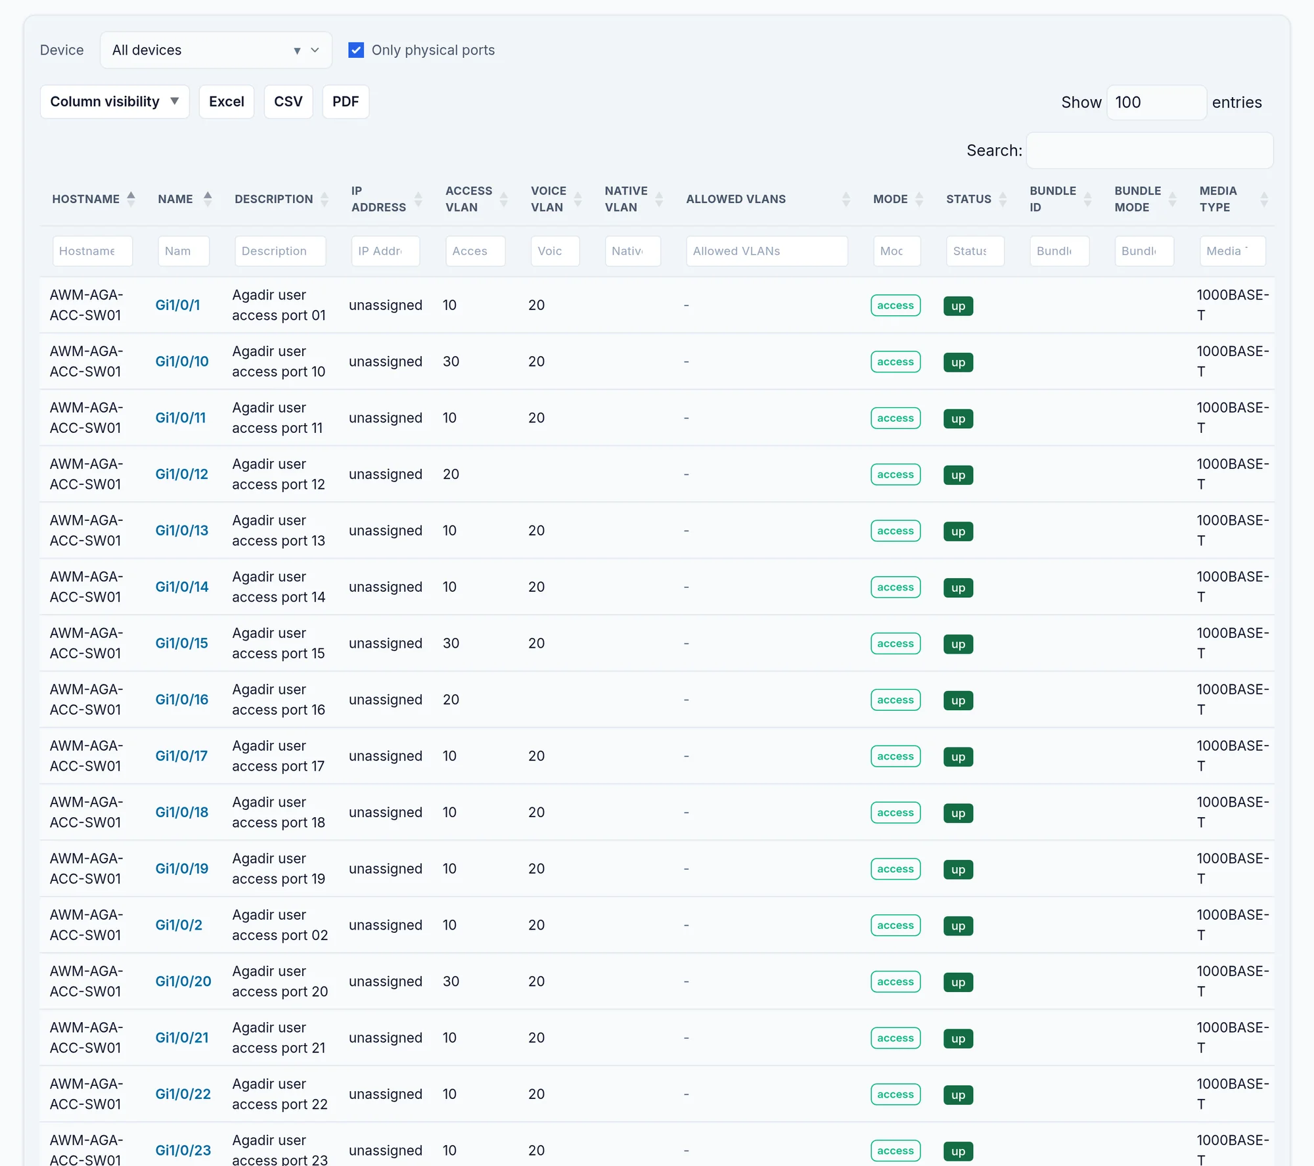Focus the Status filter field
1314x1166 pixels.
pos(975,251)
